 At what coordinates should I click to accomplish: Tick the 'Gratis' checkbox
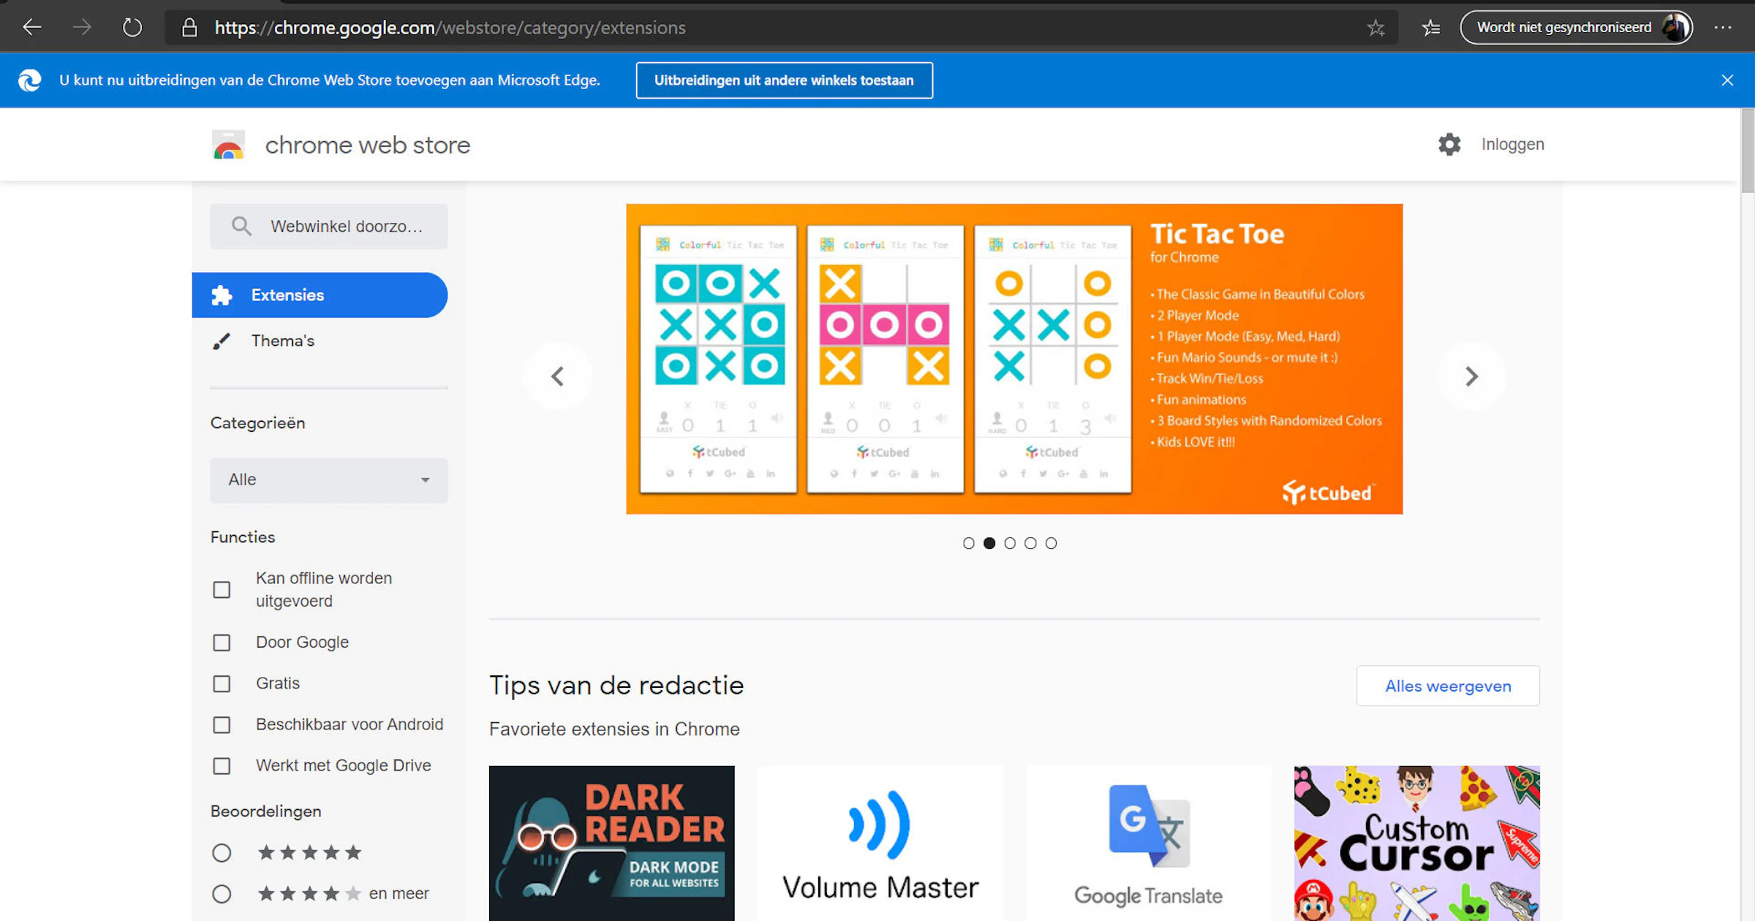tap(222, 683)
